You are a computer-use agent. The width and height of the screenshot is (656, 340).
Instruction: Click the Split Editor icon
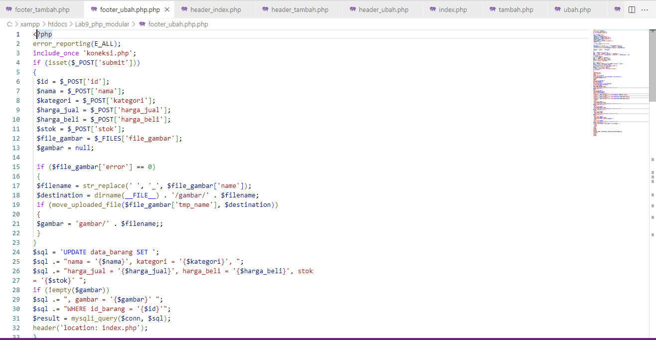631,9
